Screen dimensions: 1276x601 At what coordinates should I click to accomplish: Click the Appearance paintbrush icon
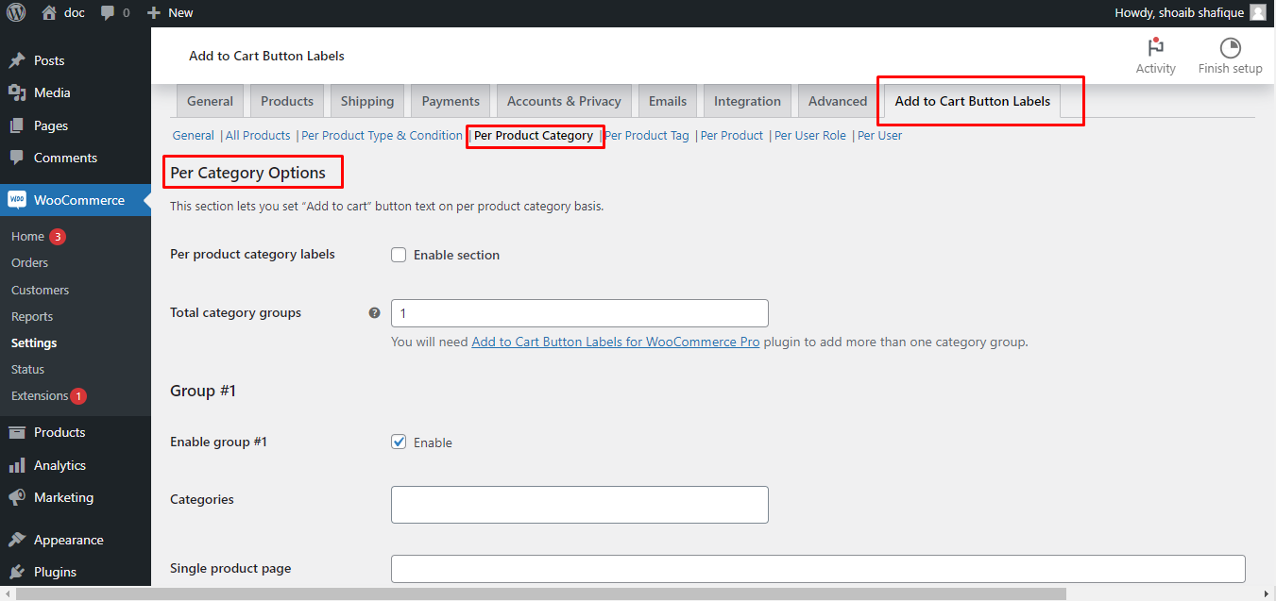[17, 540]
